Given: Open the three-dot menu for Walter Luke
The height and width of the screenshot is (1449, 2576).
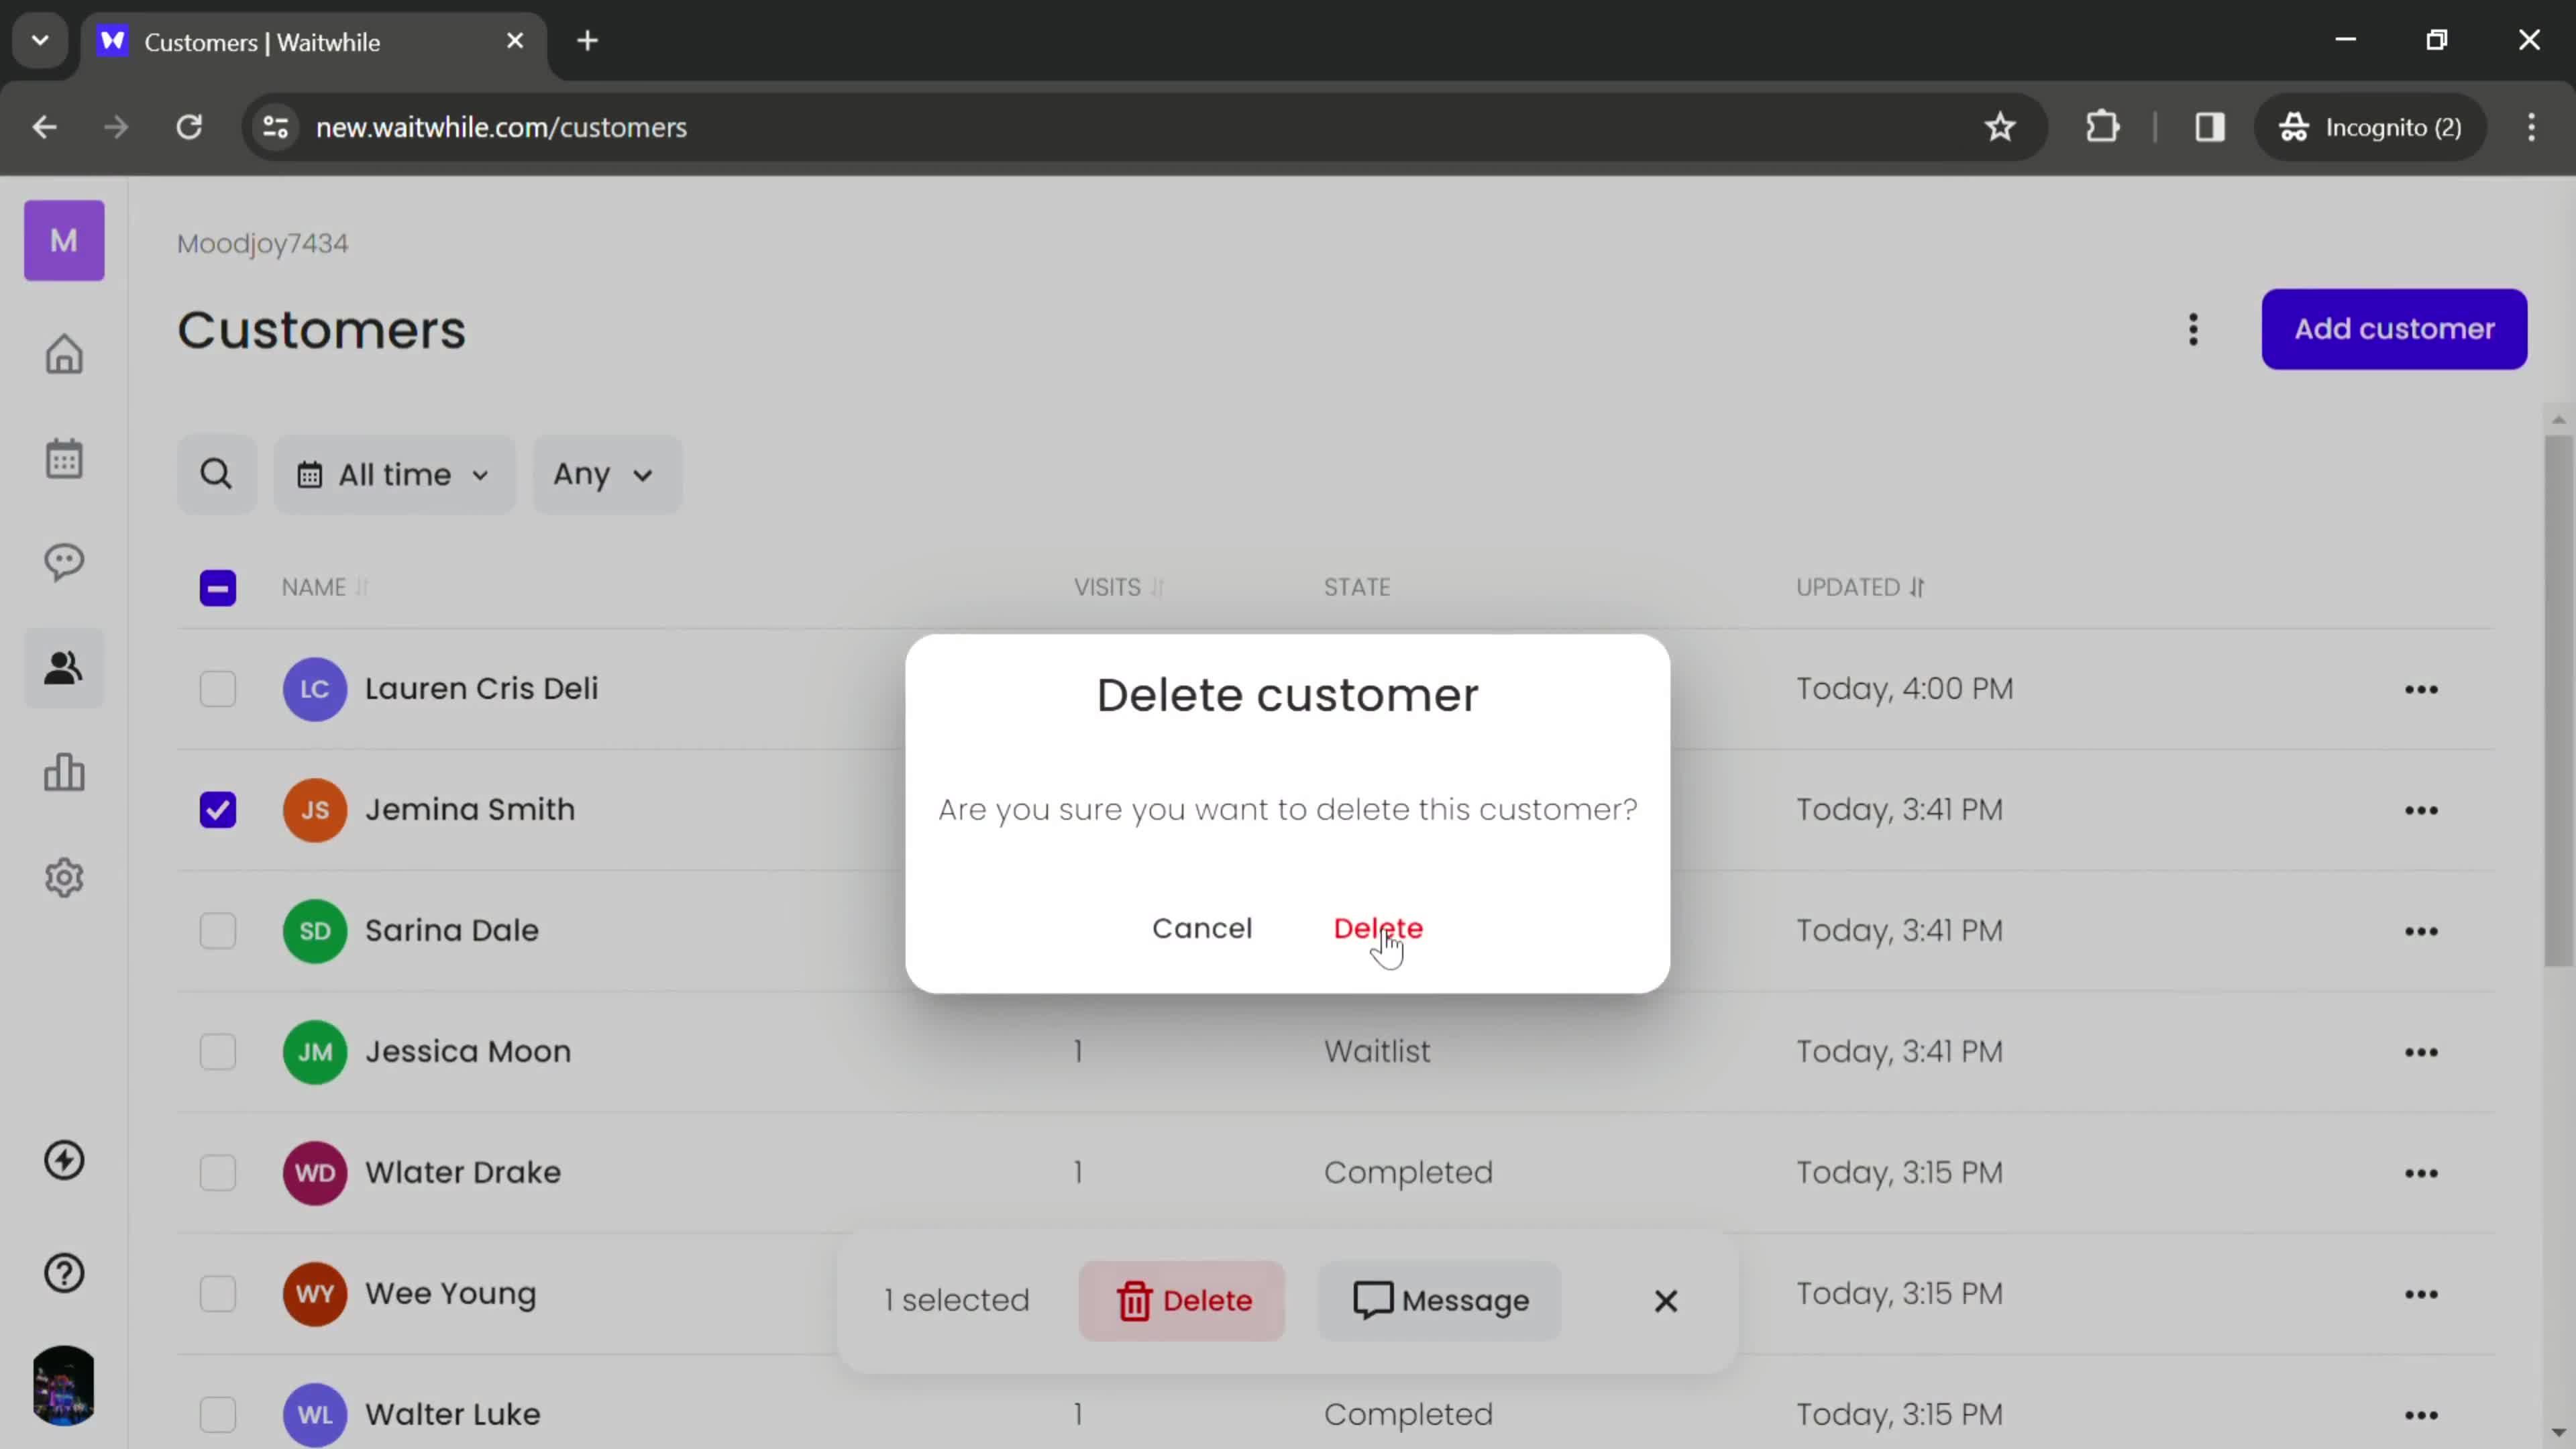Looking at the screenshot, I should point(2422,1413).
